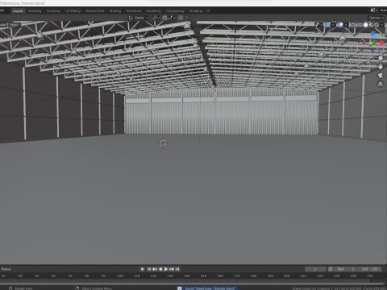Click the pan view hand icon
This screenshot has width=387, height=290.
381,67
